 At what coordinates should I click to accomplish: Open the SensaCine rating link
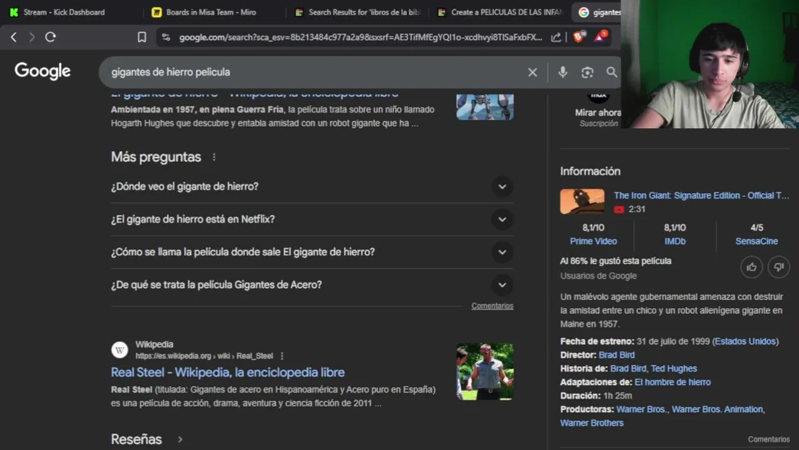point(756,241)
